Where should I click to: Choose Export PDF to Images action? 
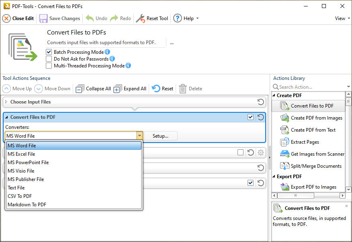(x=313, y=187)
